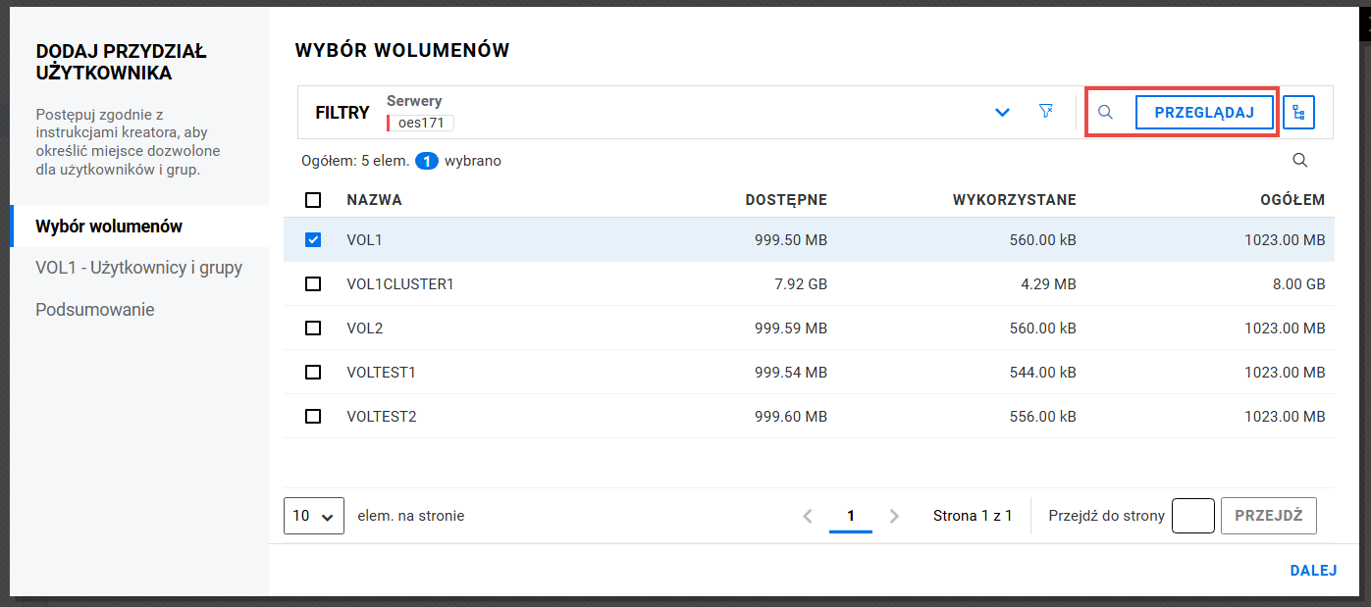1371x607 pixels.
Task: Open VOL1 - Użytkownicy i grupy step
Action: (x=138, y=268)
